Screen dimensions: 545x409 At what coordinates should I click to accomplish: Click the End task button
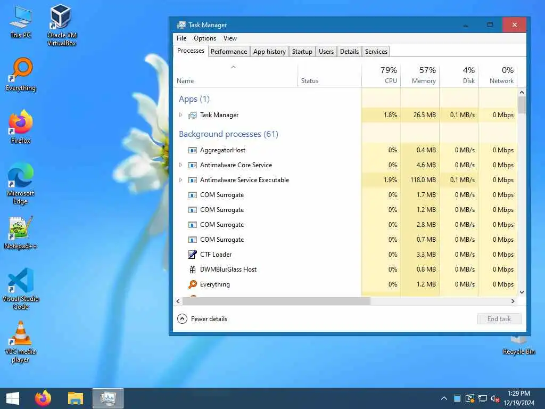[x=499, y=319]
